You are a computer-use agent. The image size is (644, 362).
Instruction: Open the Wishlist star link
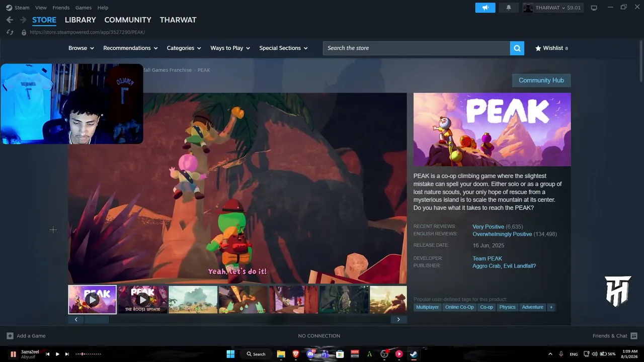[551, 48]
